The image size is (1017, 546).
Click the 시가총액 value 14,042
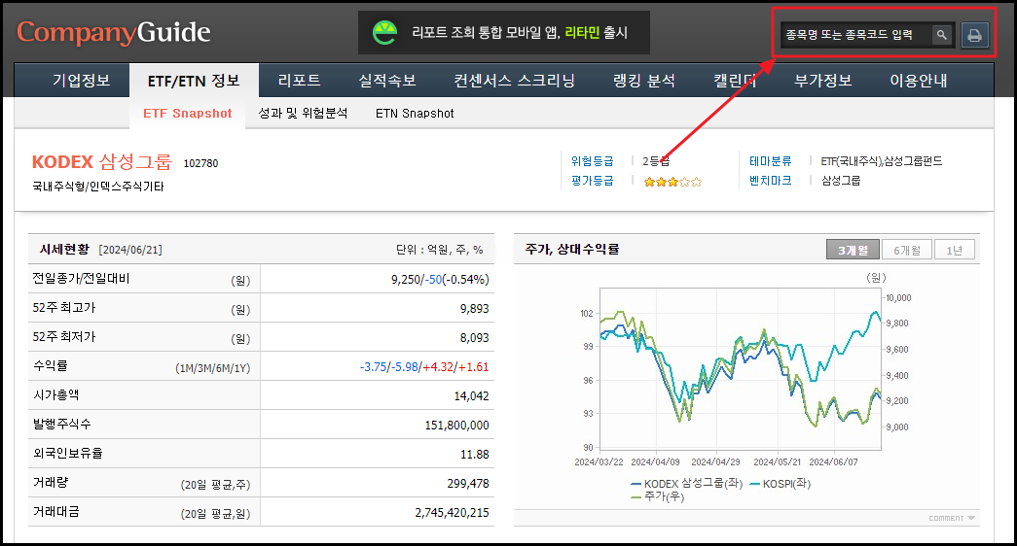tap(472, 395)
